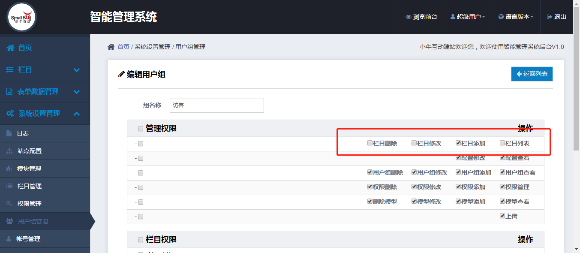Click the document icon beside 表单数据管理
Viewport: 580px width, 253px height.
pyautogui.click(x=9, y=91)
